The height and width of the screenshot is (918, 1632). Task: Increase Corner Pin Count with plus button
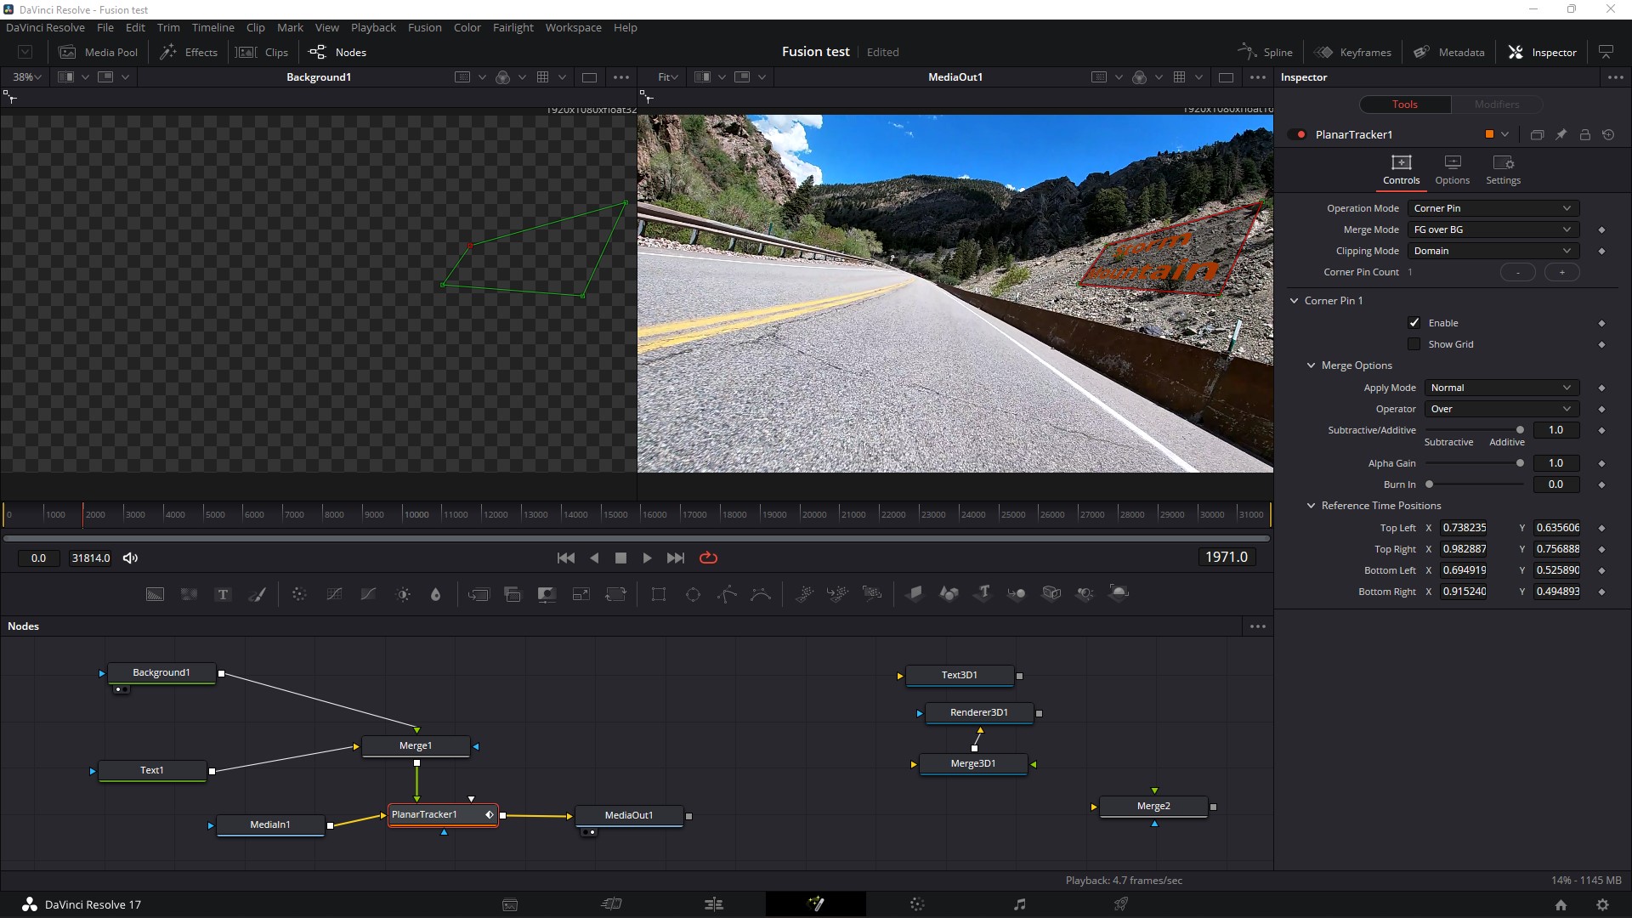(x=1561, y=272)
